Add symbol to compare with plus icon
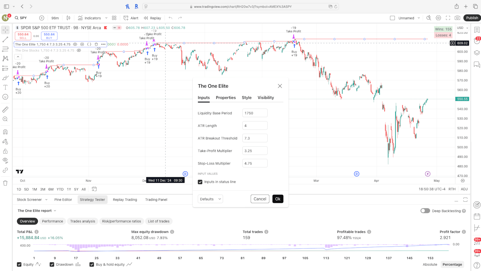This screenshot has height=271, width=481. pyautogui.click(x=42, y=18)
